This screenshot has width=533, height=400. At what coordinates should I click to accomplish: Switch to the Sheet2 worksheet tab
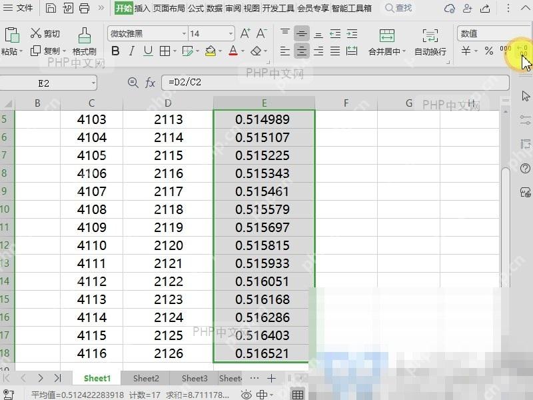[x=146, y=378]
